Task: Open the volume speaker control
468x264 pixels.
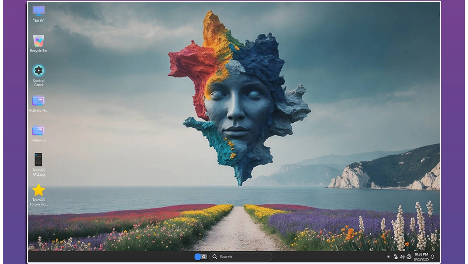Action: pyautogui.click(x=402, y=257)
